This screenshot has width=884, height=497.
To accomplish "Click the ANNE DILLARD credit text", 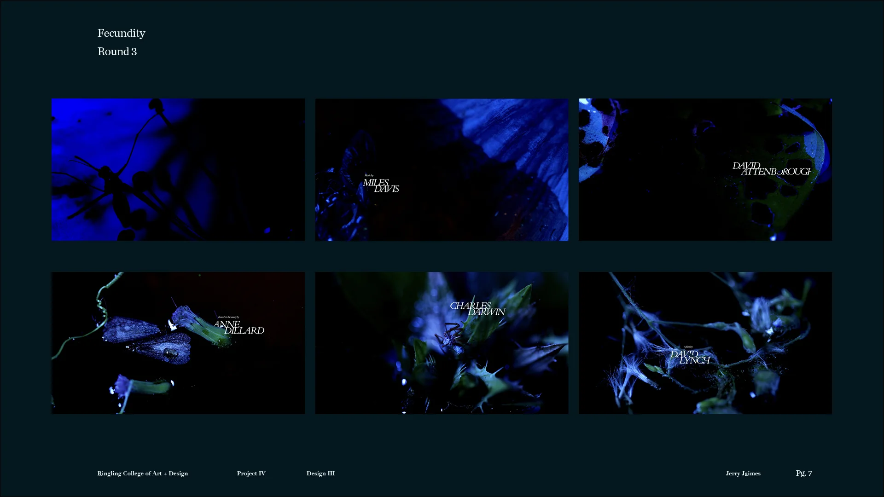I will [x=239, y=327].
